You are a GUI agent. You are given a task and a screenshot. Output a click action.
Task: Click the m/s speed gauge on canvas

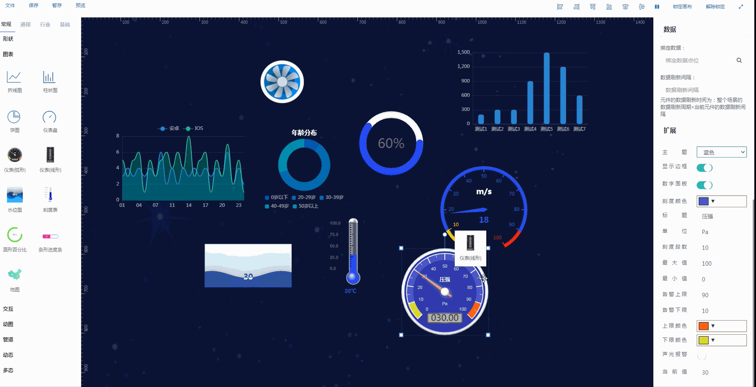[484, 207]
